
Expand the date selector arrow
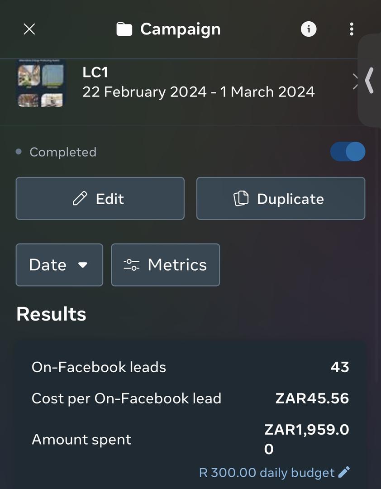coord(83,265)
